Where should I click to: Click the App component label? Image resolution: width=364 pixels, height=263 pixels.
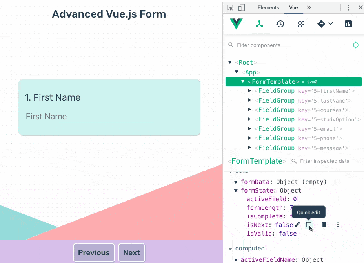click(251, 72)
